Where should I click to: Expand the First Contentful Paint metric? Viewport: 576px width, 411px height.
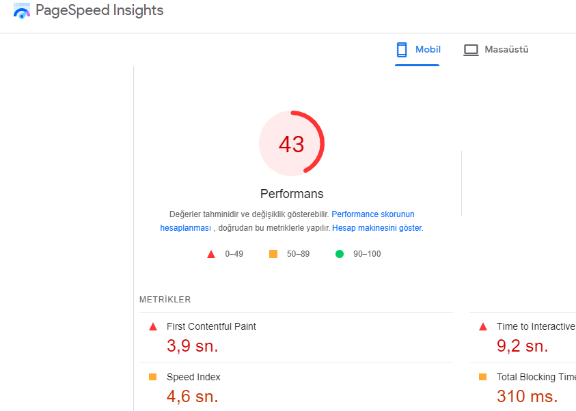211,327
